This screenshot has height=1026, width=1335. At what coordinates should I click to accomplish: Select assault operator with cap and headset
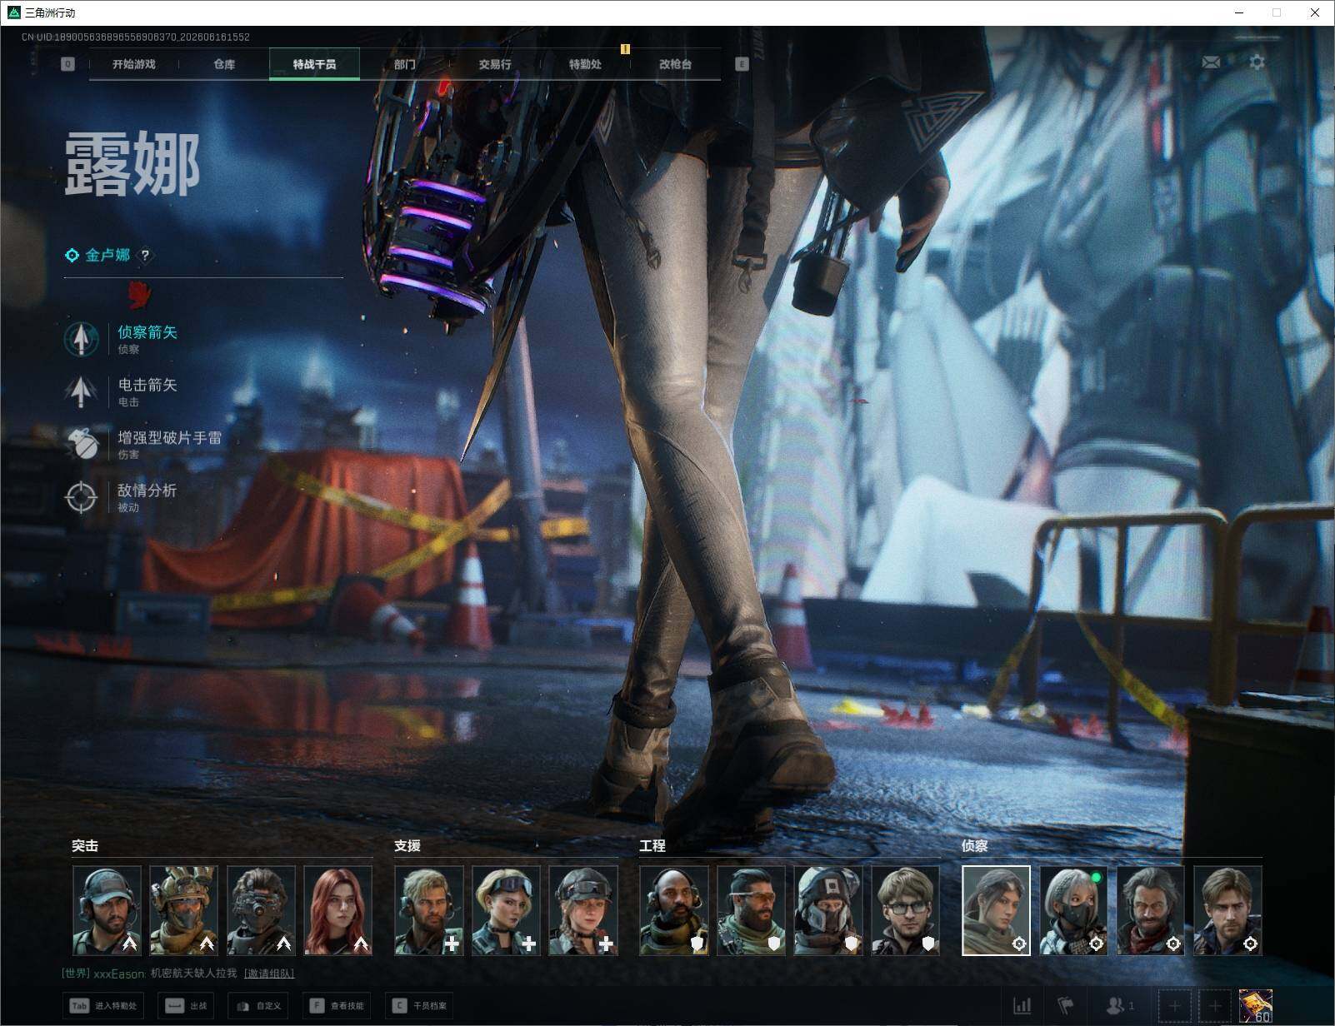click(107, 910)
